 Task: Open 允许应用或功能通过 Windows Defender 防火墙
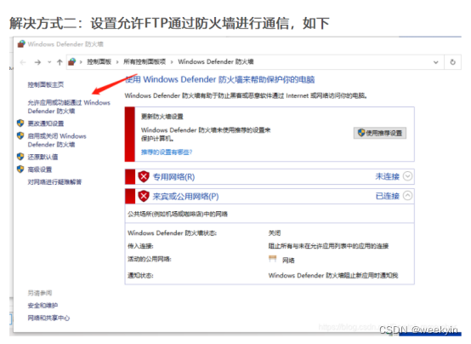tap(69, 106)
